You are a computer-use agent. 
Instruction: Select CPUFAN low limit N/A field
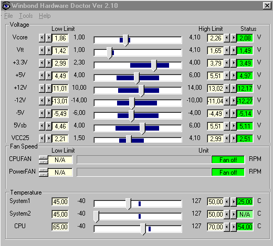[60, 159]
